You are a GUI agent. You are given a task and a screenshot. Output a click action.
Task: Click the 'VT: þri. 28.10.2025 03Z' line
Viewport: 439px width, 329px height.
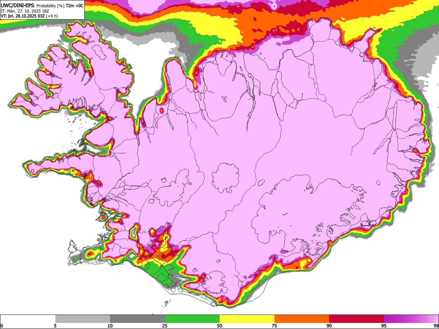coord(23,16)
